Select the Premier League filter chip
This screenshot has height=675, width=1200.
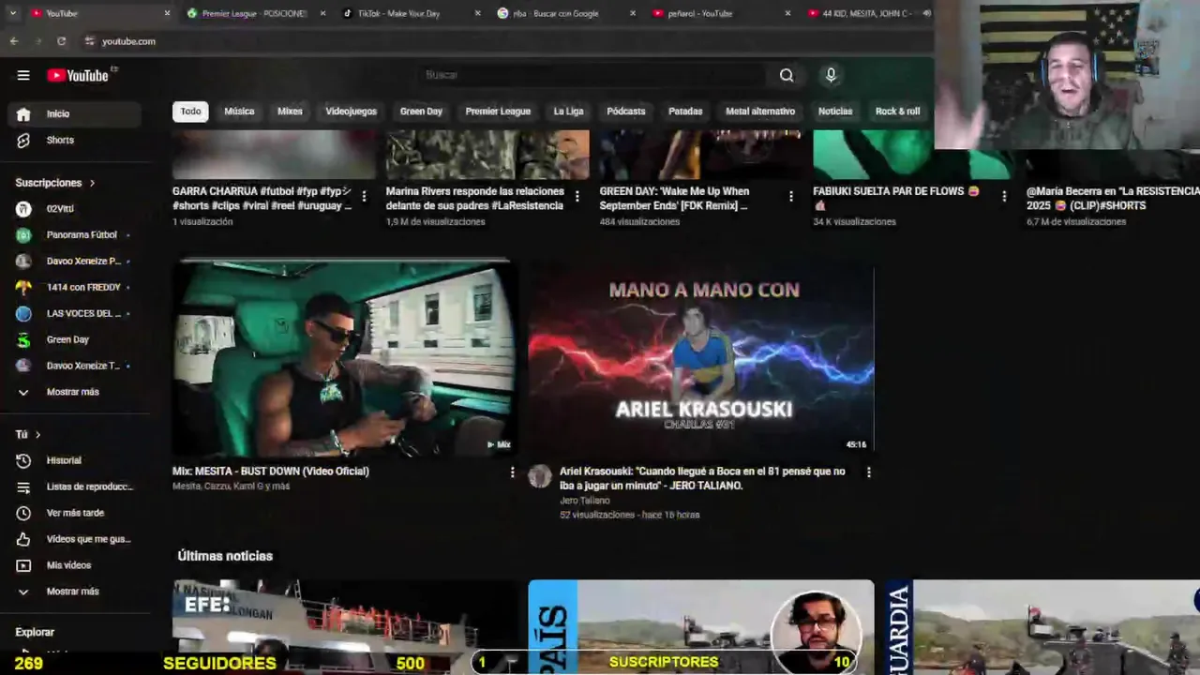pos(498,112)
